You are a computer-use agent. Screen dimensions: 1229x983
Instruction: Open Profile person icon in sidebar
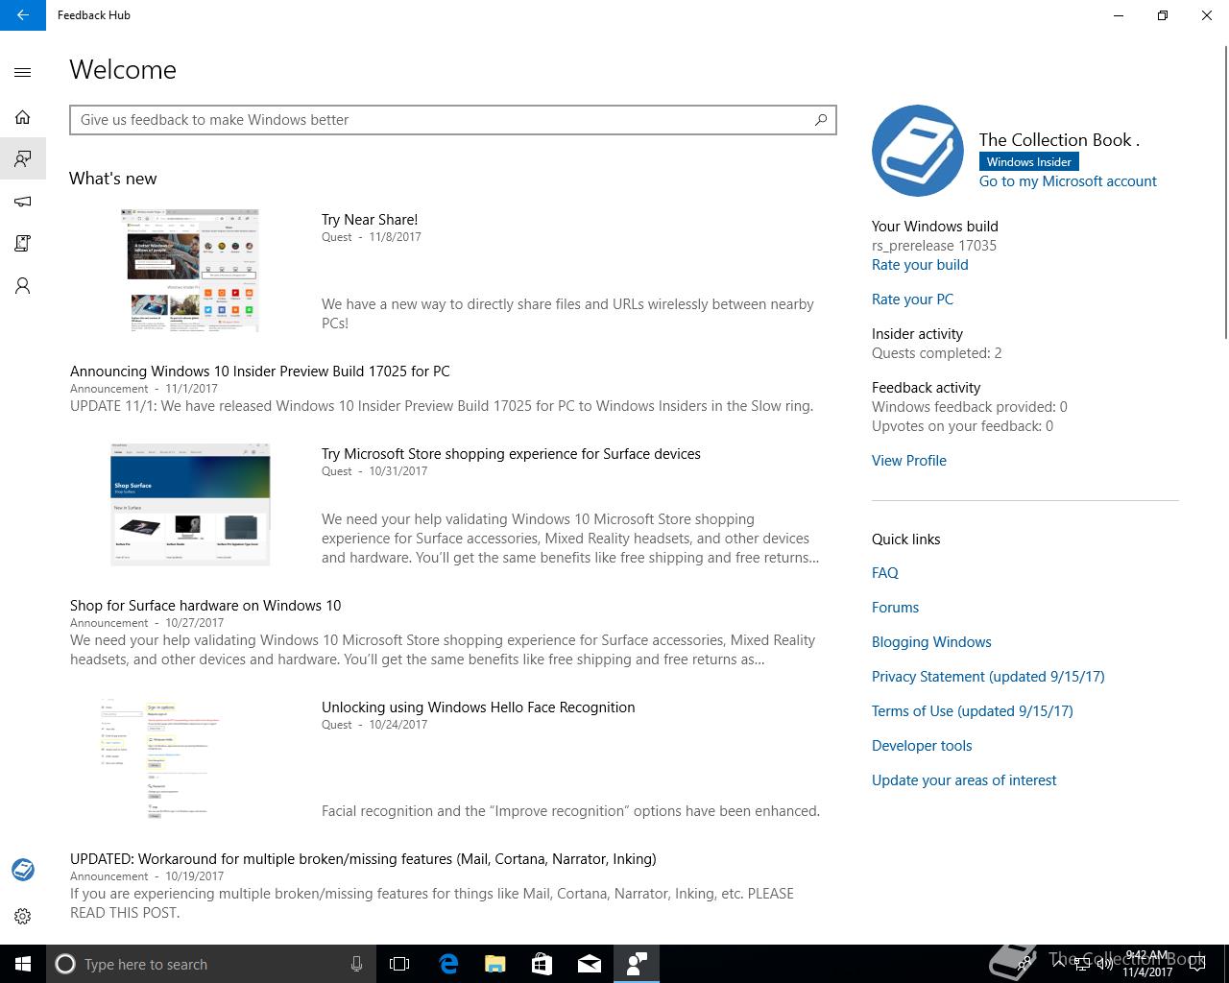tap(23, 286)
